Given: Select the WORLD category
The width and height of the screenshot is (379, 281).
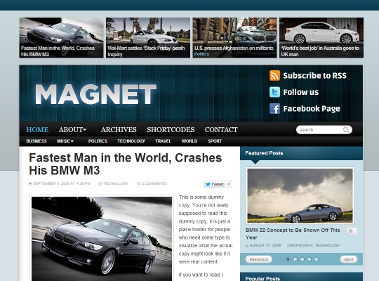Looking at the screenshot, I should tap(189, 141).
